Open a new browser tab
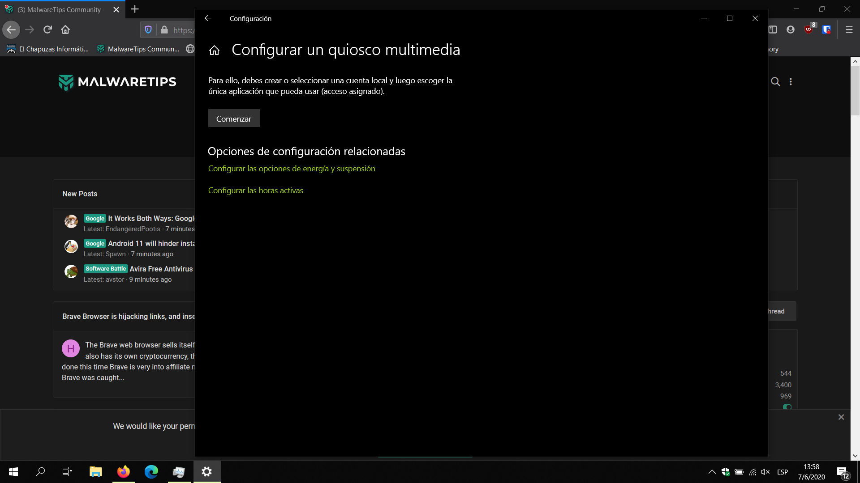860x483 pixels. coord(135,9)
